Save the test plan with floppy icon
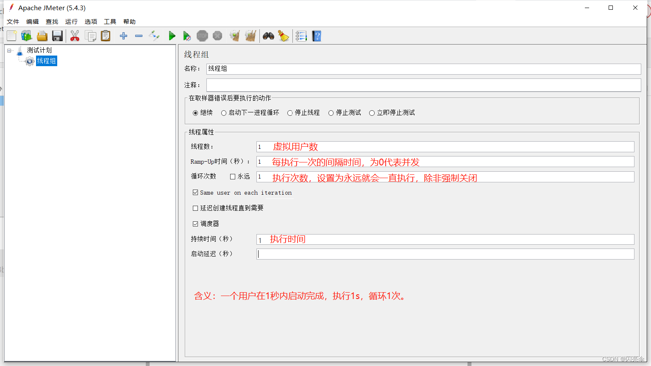Image resolution: width=651 pixels, height=366 pixels. [x=57, y=36]
